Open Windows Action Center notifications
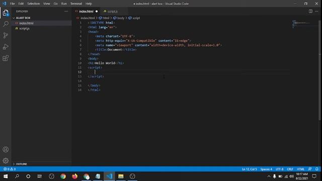Image resolution: width=322 pixels, height=181 pixels. pyautogui.click(x=314, y=176)
